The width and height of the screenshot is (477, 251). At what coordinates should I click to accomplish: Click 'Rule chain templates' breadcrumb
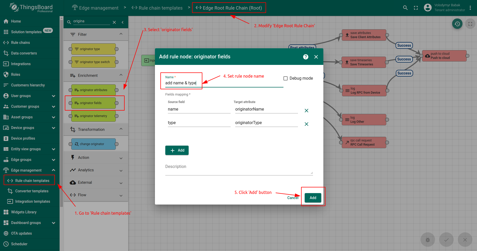pos(157,8)
